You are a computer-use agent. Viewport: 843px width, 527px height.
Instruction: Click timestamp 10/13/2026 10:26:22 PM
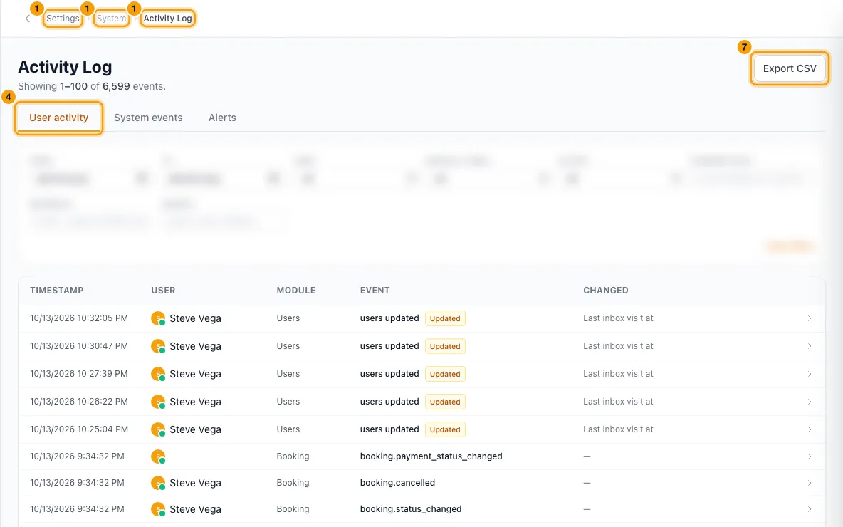79,402
